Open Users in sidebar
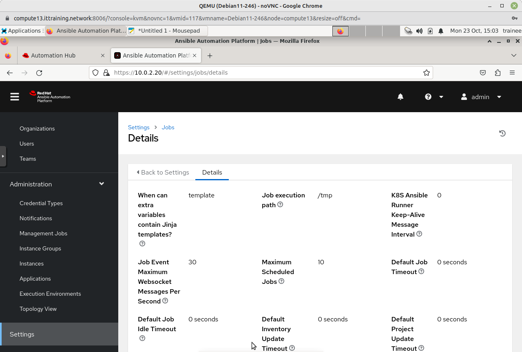Image resolution: width=522 pixels, height=352 pixels. pyautogui.click(x=27, y=144)
